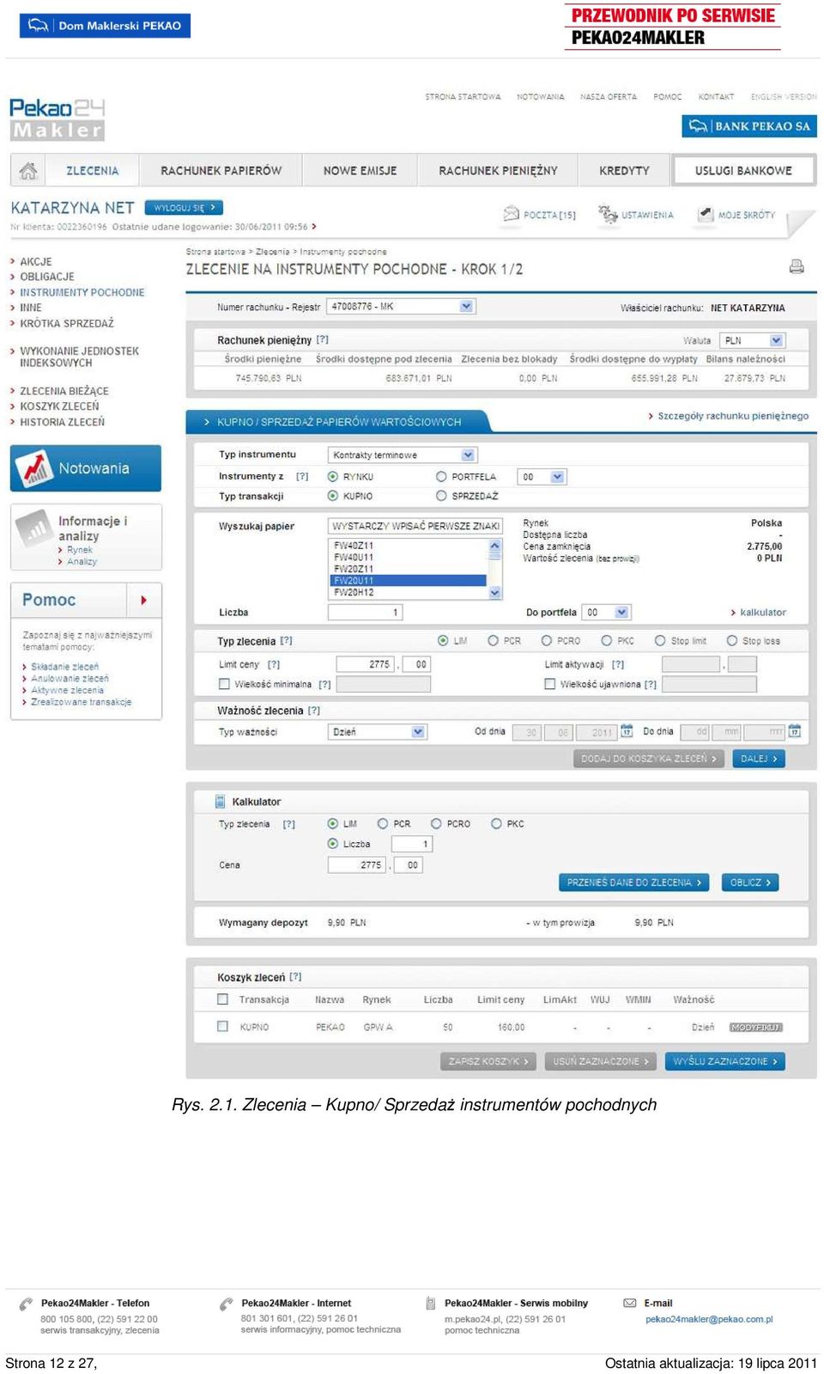The width and height of the screenshot is (824, 1374).
Task: Click help [?] next to Ważność zlecenia
Action: pos(314,711)
